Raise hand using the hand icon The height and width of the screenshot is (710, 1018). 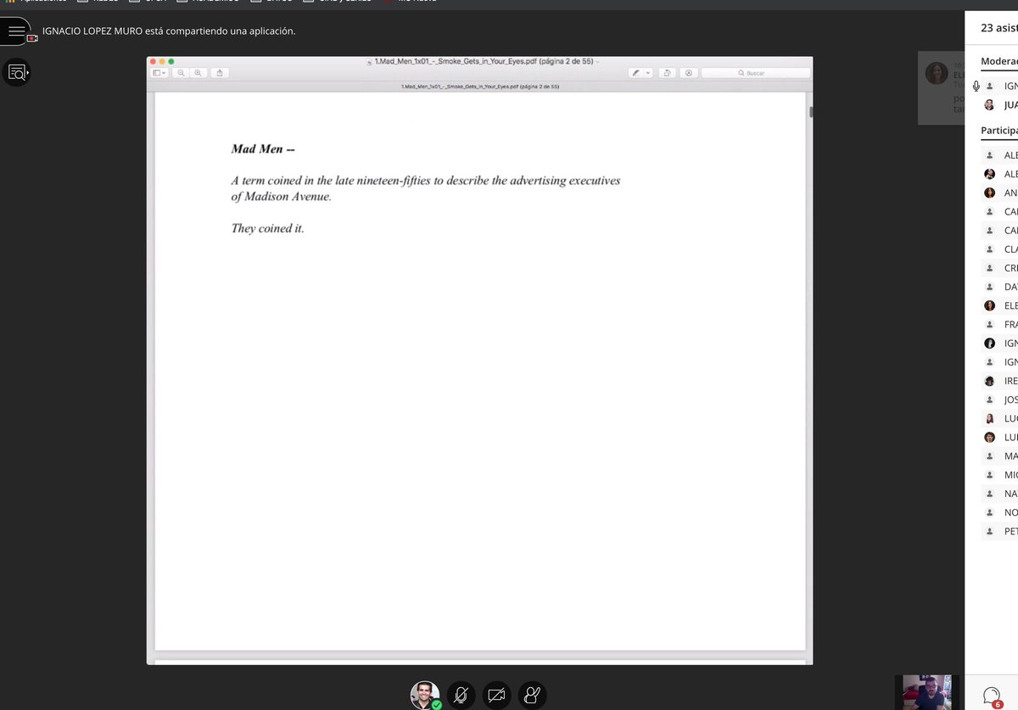coord(532,695)
